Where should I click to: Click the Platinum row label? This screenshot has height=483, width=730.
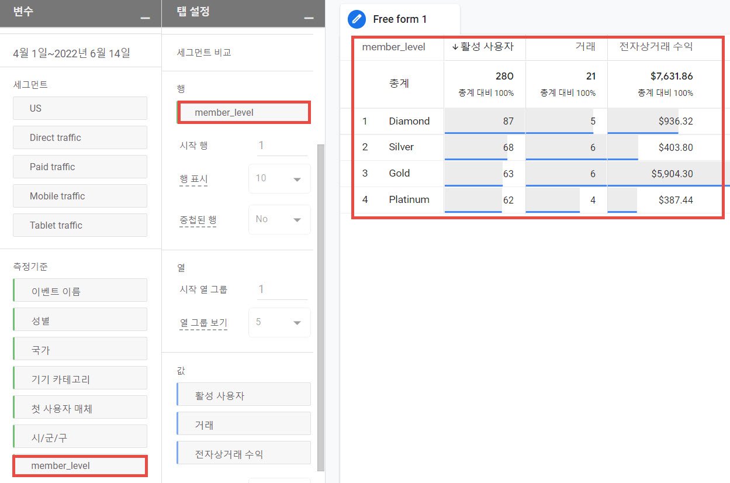(x=409, y=199)
